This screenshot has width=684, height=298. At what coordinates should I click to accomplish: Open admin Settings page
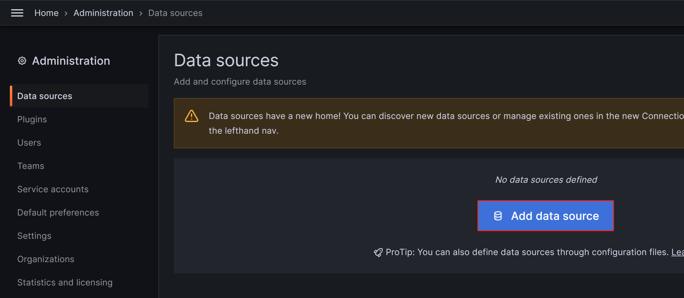34,236
